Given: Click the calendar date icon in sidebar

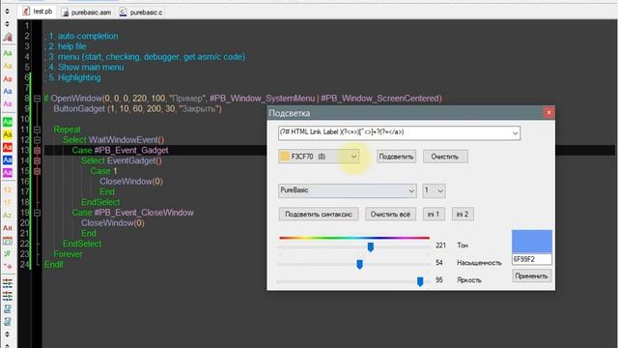Looking at the screenshot, I should click(x=8, y=241).
